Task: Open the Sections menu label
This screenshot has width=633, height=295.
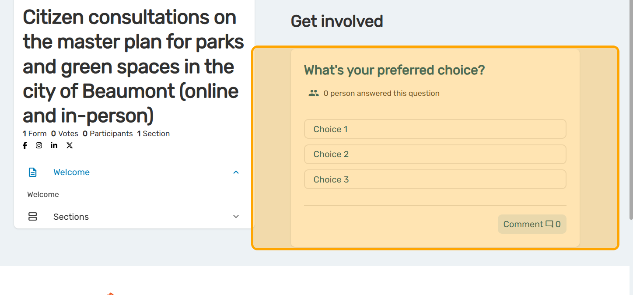Action: pos(71,217)
